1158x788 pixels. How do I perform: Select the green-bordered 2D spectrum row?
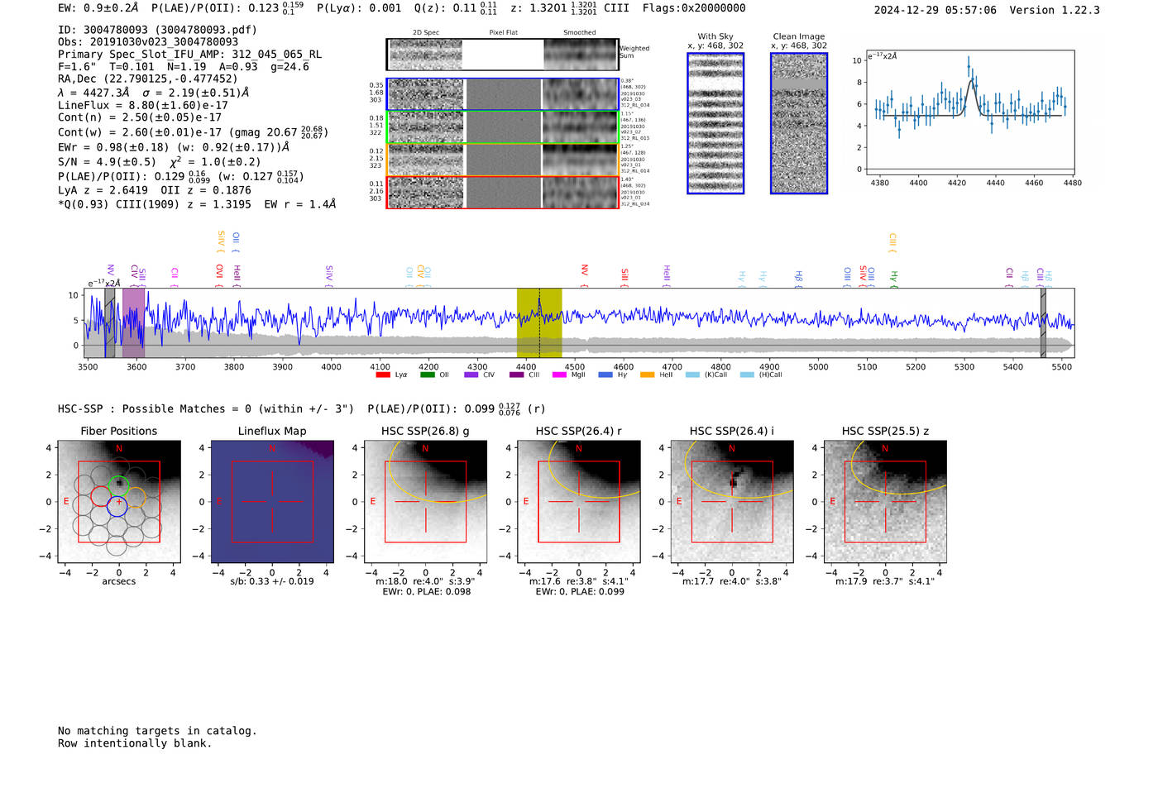[x=502, y=127]
